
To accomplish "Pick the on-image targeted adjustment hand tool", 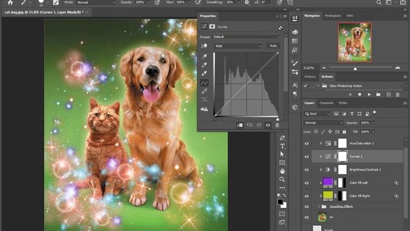I will click(204, 46).
